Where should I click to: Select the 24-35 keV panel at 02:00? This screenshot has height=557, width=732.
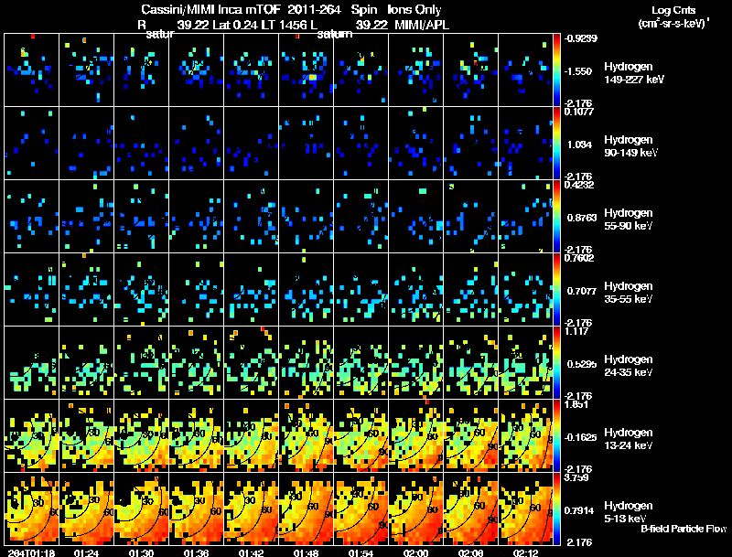(415, 362)
